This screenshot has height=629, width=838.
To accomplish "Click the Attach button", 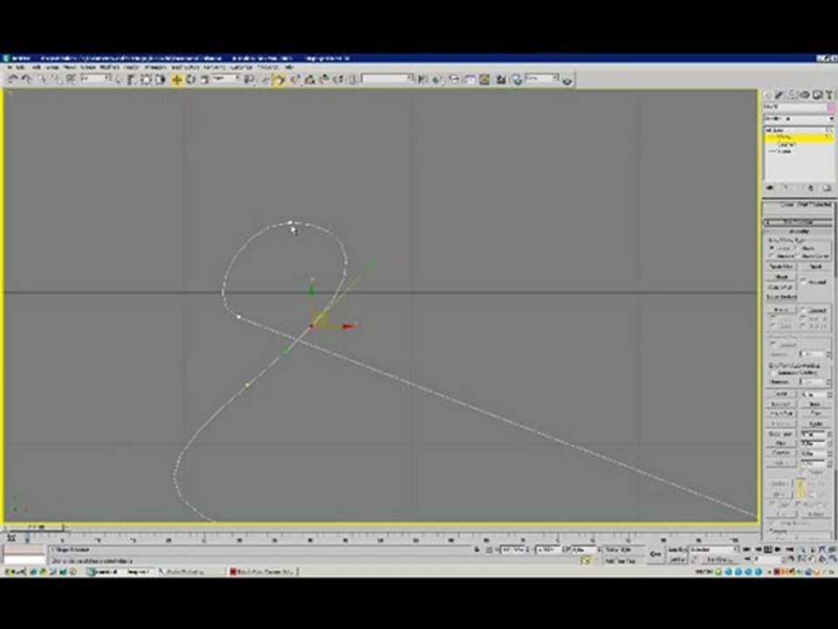I will click(x=781, y=277).
